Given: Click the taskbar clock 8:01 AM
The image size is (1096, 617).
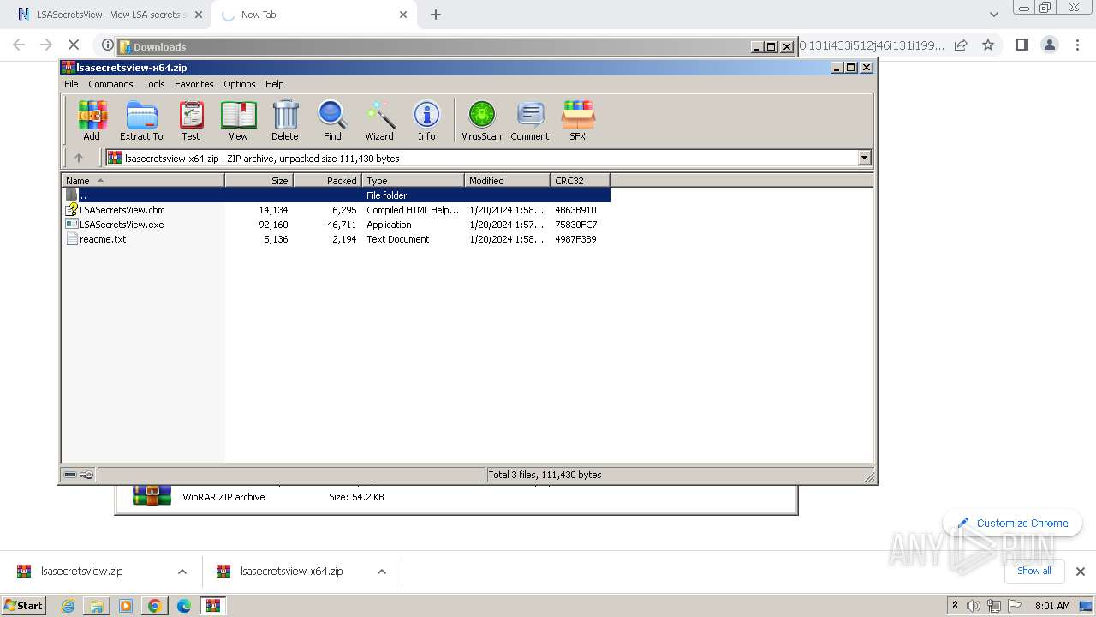Looking at the screenshot, I should 1052,606.
